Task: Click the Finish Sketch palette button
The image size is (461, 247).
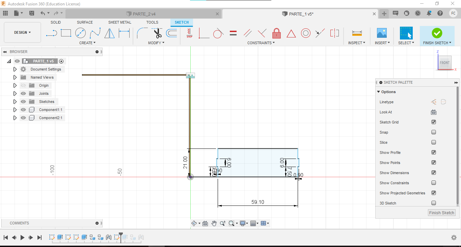Action: pos(441,213)
